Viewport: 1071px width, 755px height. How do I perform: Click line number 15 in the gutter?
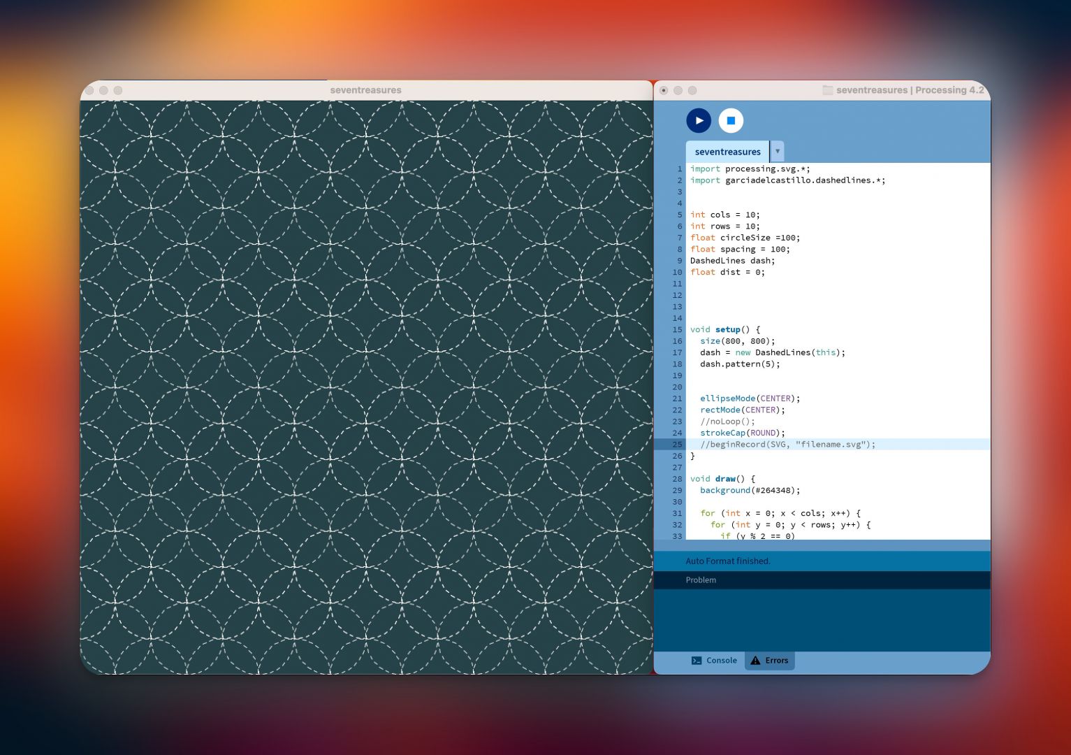[677, 330]
